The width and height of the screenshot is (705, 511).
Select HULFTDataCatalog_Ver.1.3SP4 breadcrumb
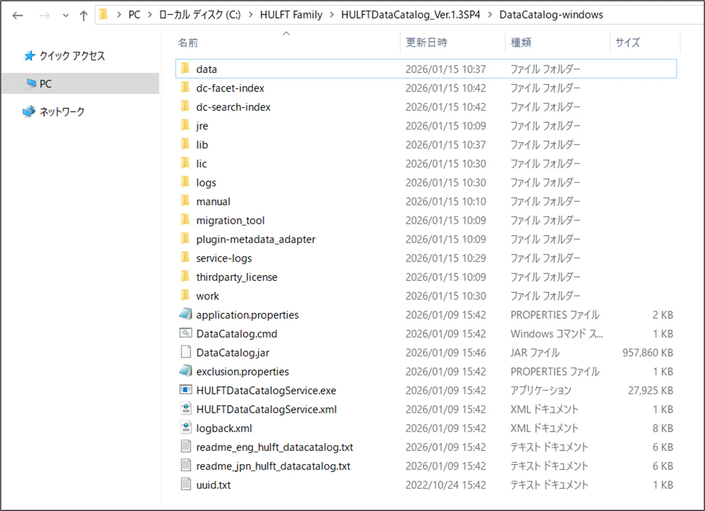coord(410,15)
